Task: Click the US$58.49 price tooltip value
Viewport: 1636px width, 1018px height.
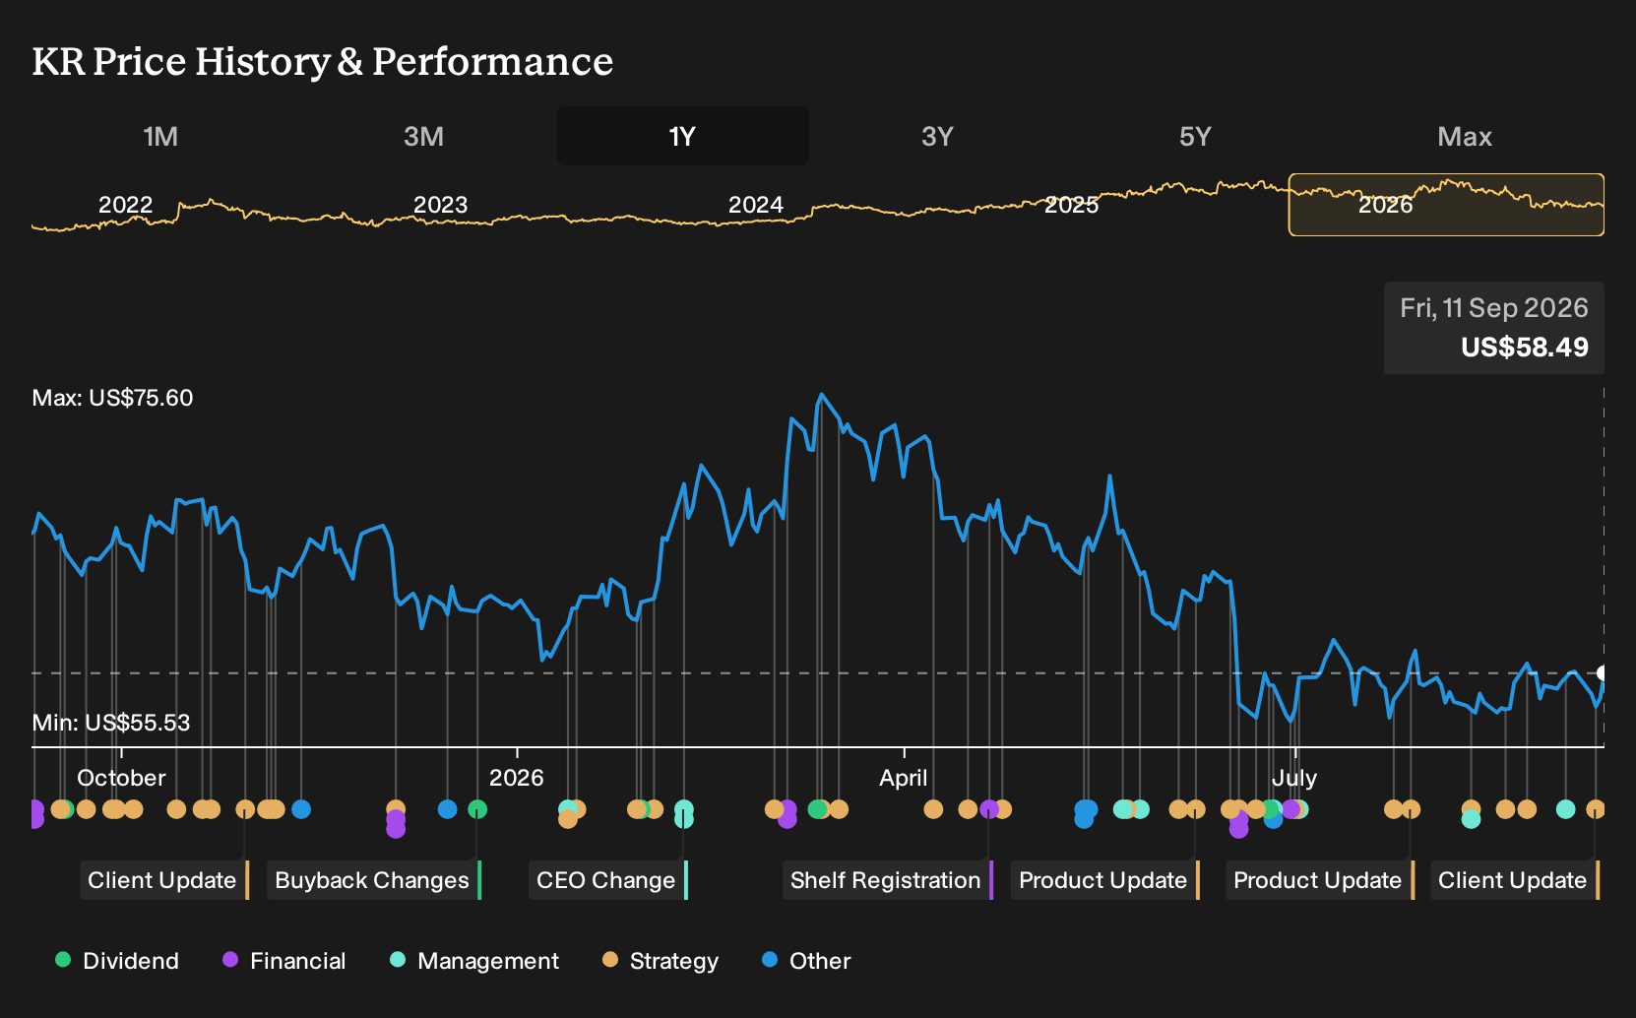Action: click(1525, 348)
